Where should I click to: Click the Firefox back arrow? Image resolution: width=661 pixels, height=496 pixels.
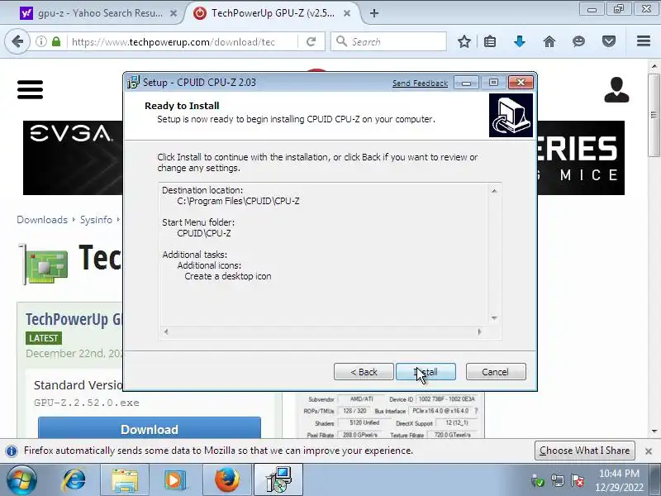[17, 41]
